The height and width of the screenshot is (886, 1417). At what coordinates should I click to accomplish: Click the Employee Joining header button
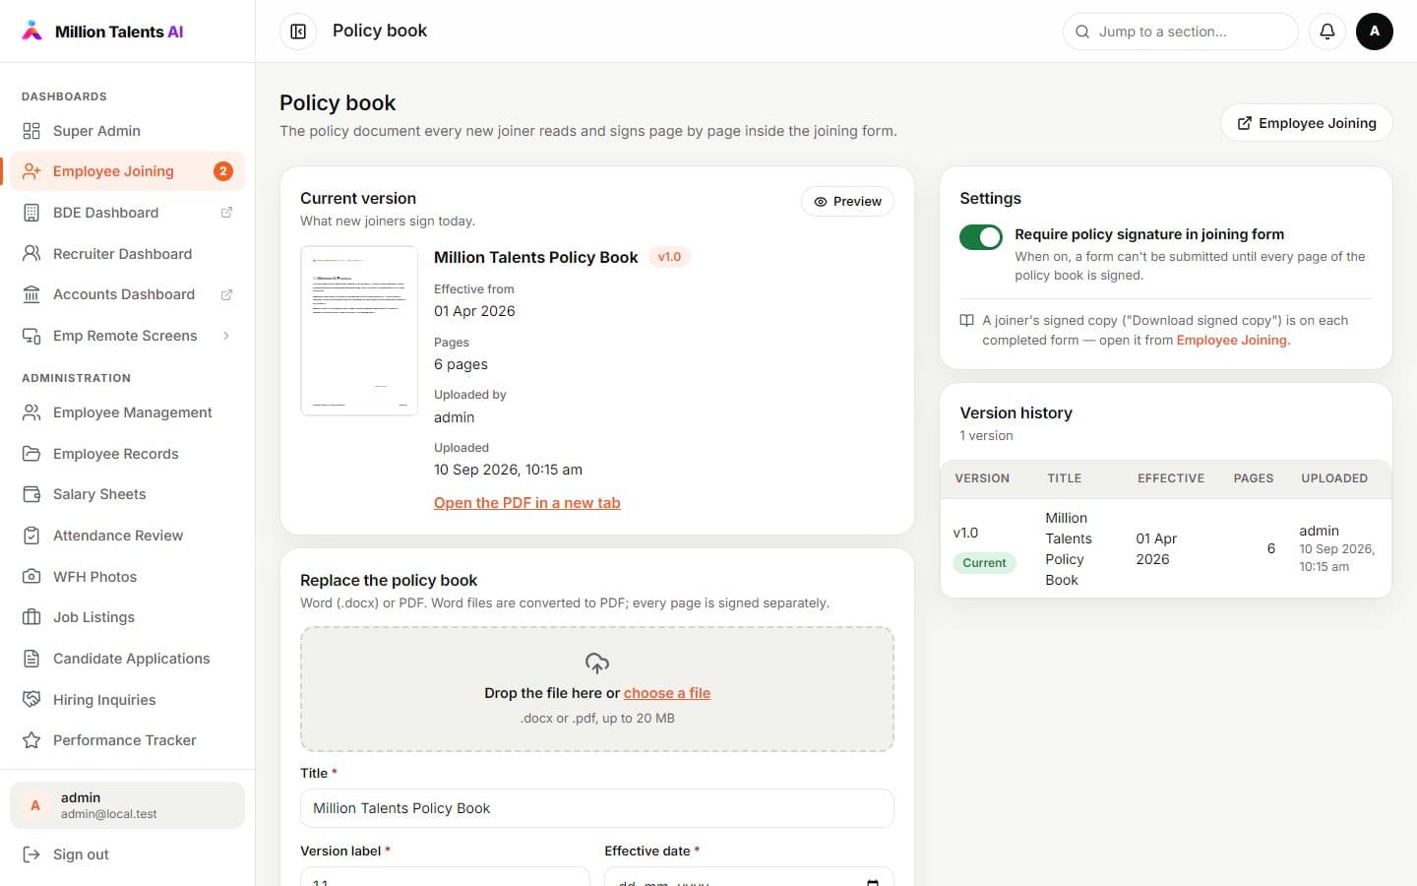[1306, 123]
